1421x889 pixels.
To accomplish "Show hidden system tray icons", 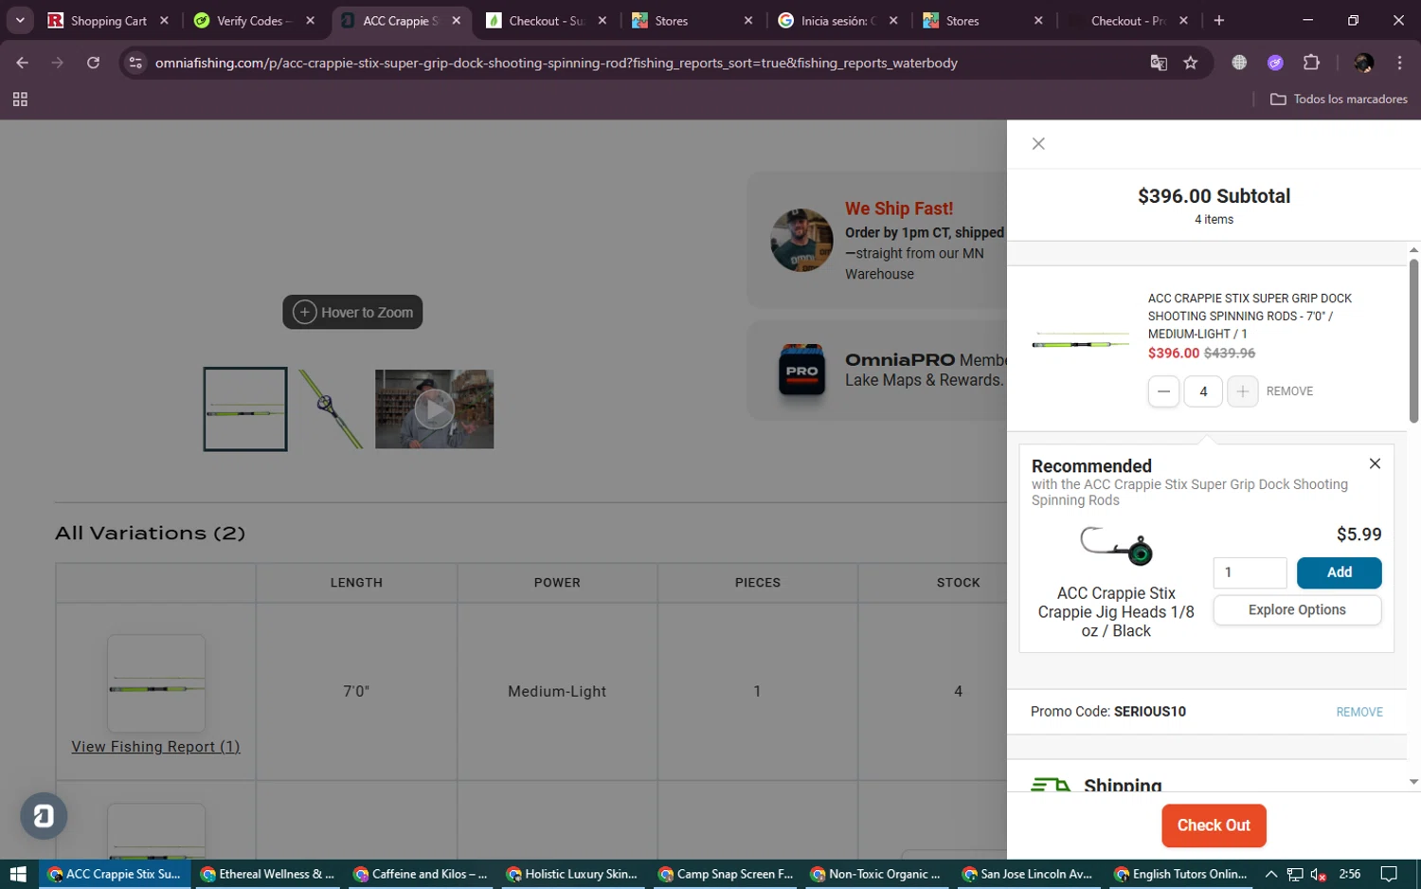I will coord(1271,874).
